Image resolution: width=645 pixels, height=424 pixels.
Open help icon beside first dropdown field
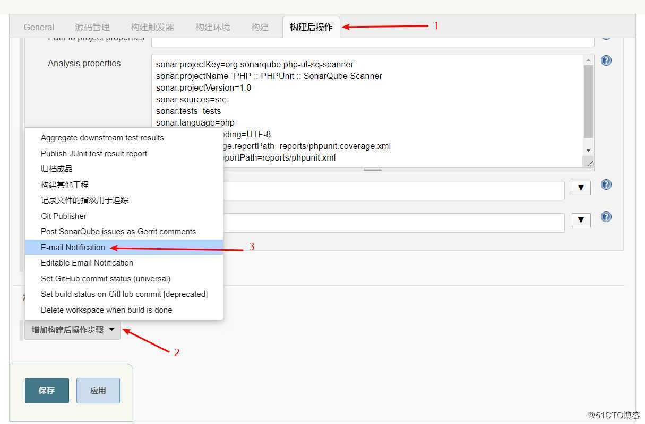click(606, 184)
